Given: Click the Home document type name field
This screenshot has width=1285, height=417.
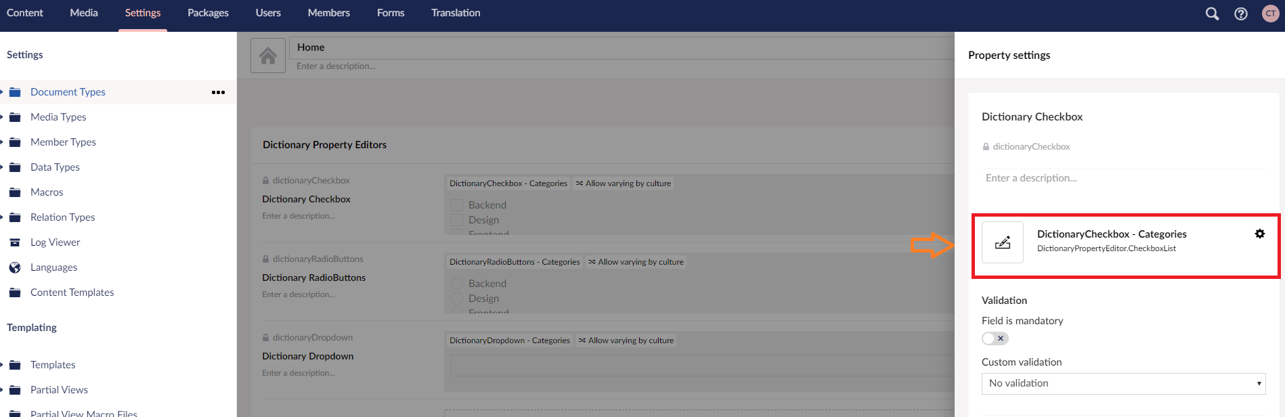Looking at the screenshot, I should [x=622, y=47].
